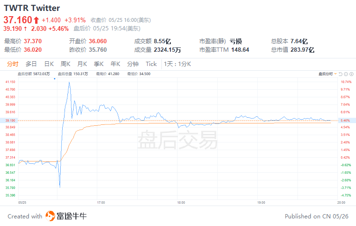This screenshot has width=356, height=226.
Task: Click 最低价 value 36.020
Action: [x=33, y=50]
